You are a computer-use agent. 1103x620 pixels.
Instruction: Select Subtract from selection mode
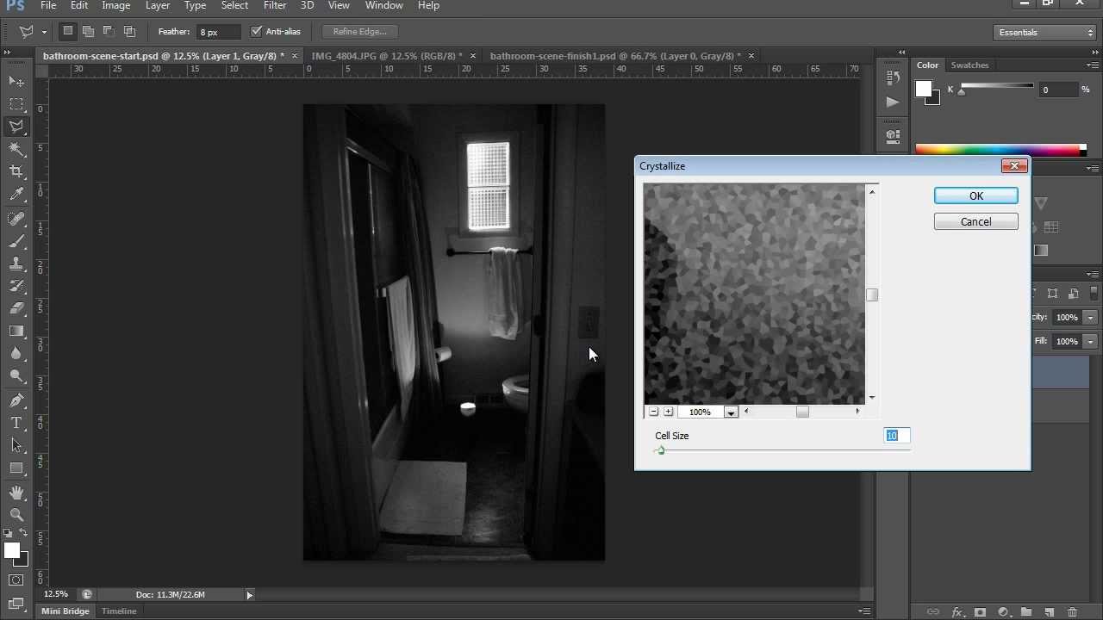[109, 32]
